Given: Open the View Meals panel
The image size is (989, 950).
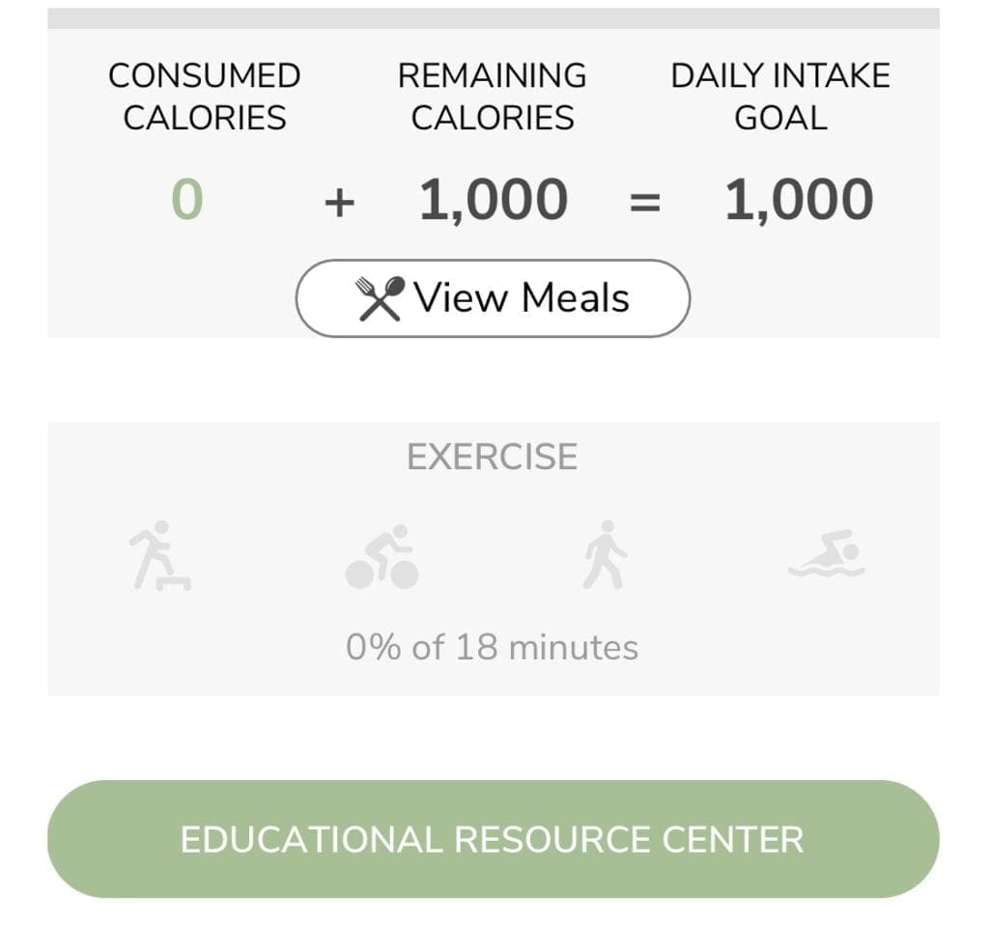Looking at the screenshot, I should point(494,297).
